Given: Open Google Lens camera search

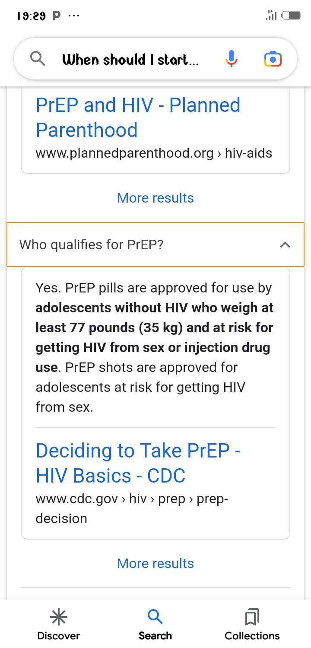Looking at the screenshot, I should (273, 58).
